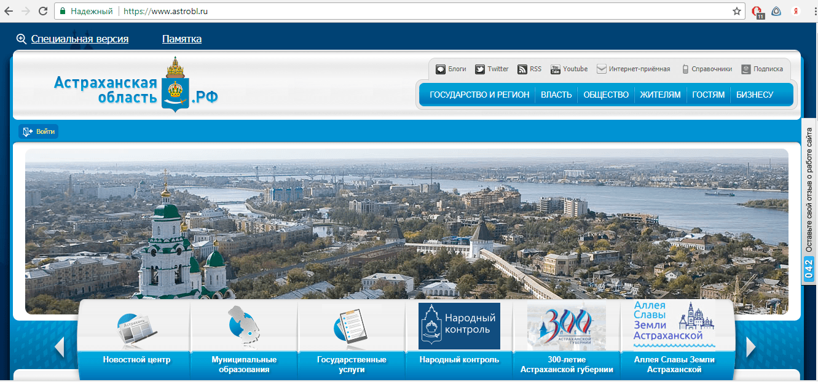The image size is (818, 382).
Task: Open the Twitter bird icon link
Action: point(480,69)
